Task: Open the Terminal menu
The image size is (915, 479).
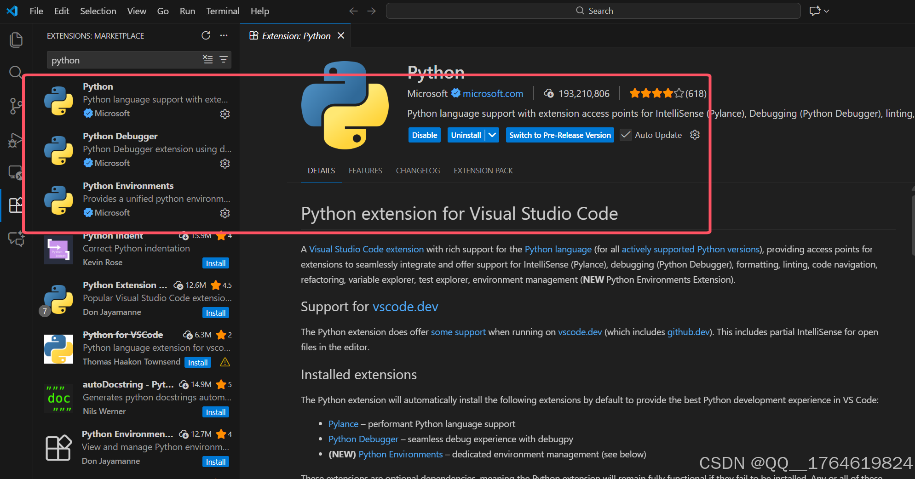Action: pos(223,11)
